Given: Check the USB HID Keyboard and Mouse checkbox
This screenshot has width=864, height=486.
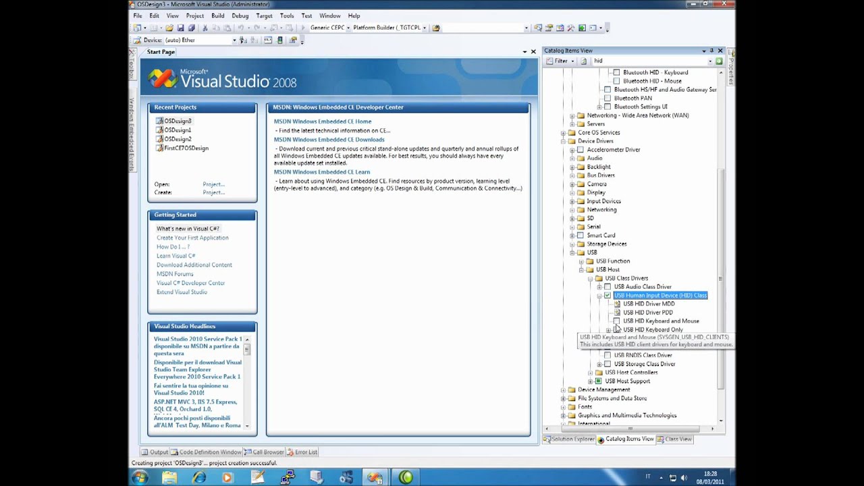Looking at the screenshot, I should 616,321.
